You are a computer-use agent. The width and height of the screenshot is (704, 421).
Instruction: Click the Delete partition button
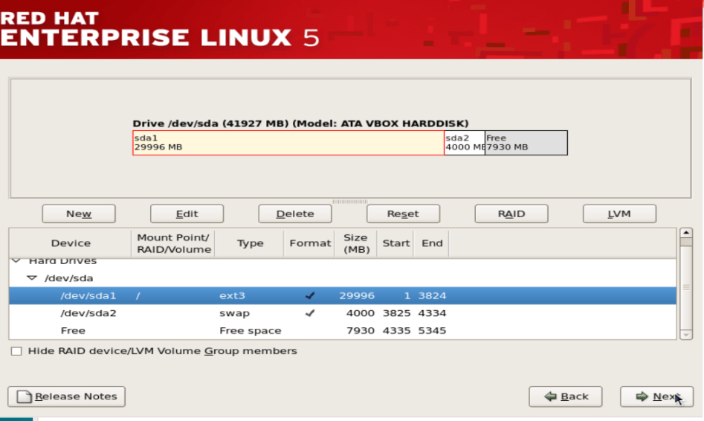pyautogui.click(x=295, y=214)
